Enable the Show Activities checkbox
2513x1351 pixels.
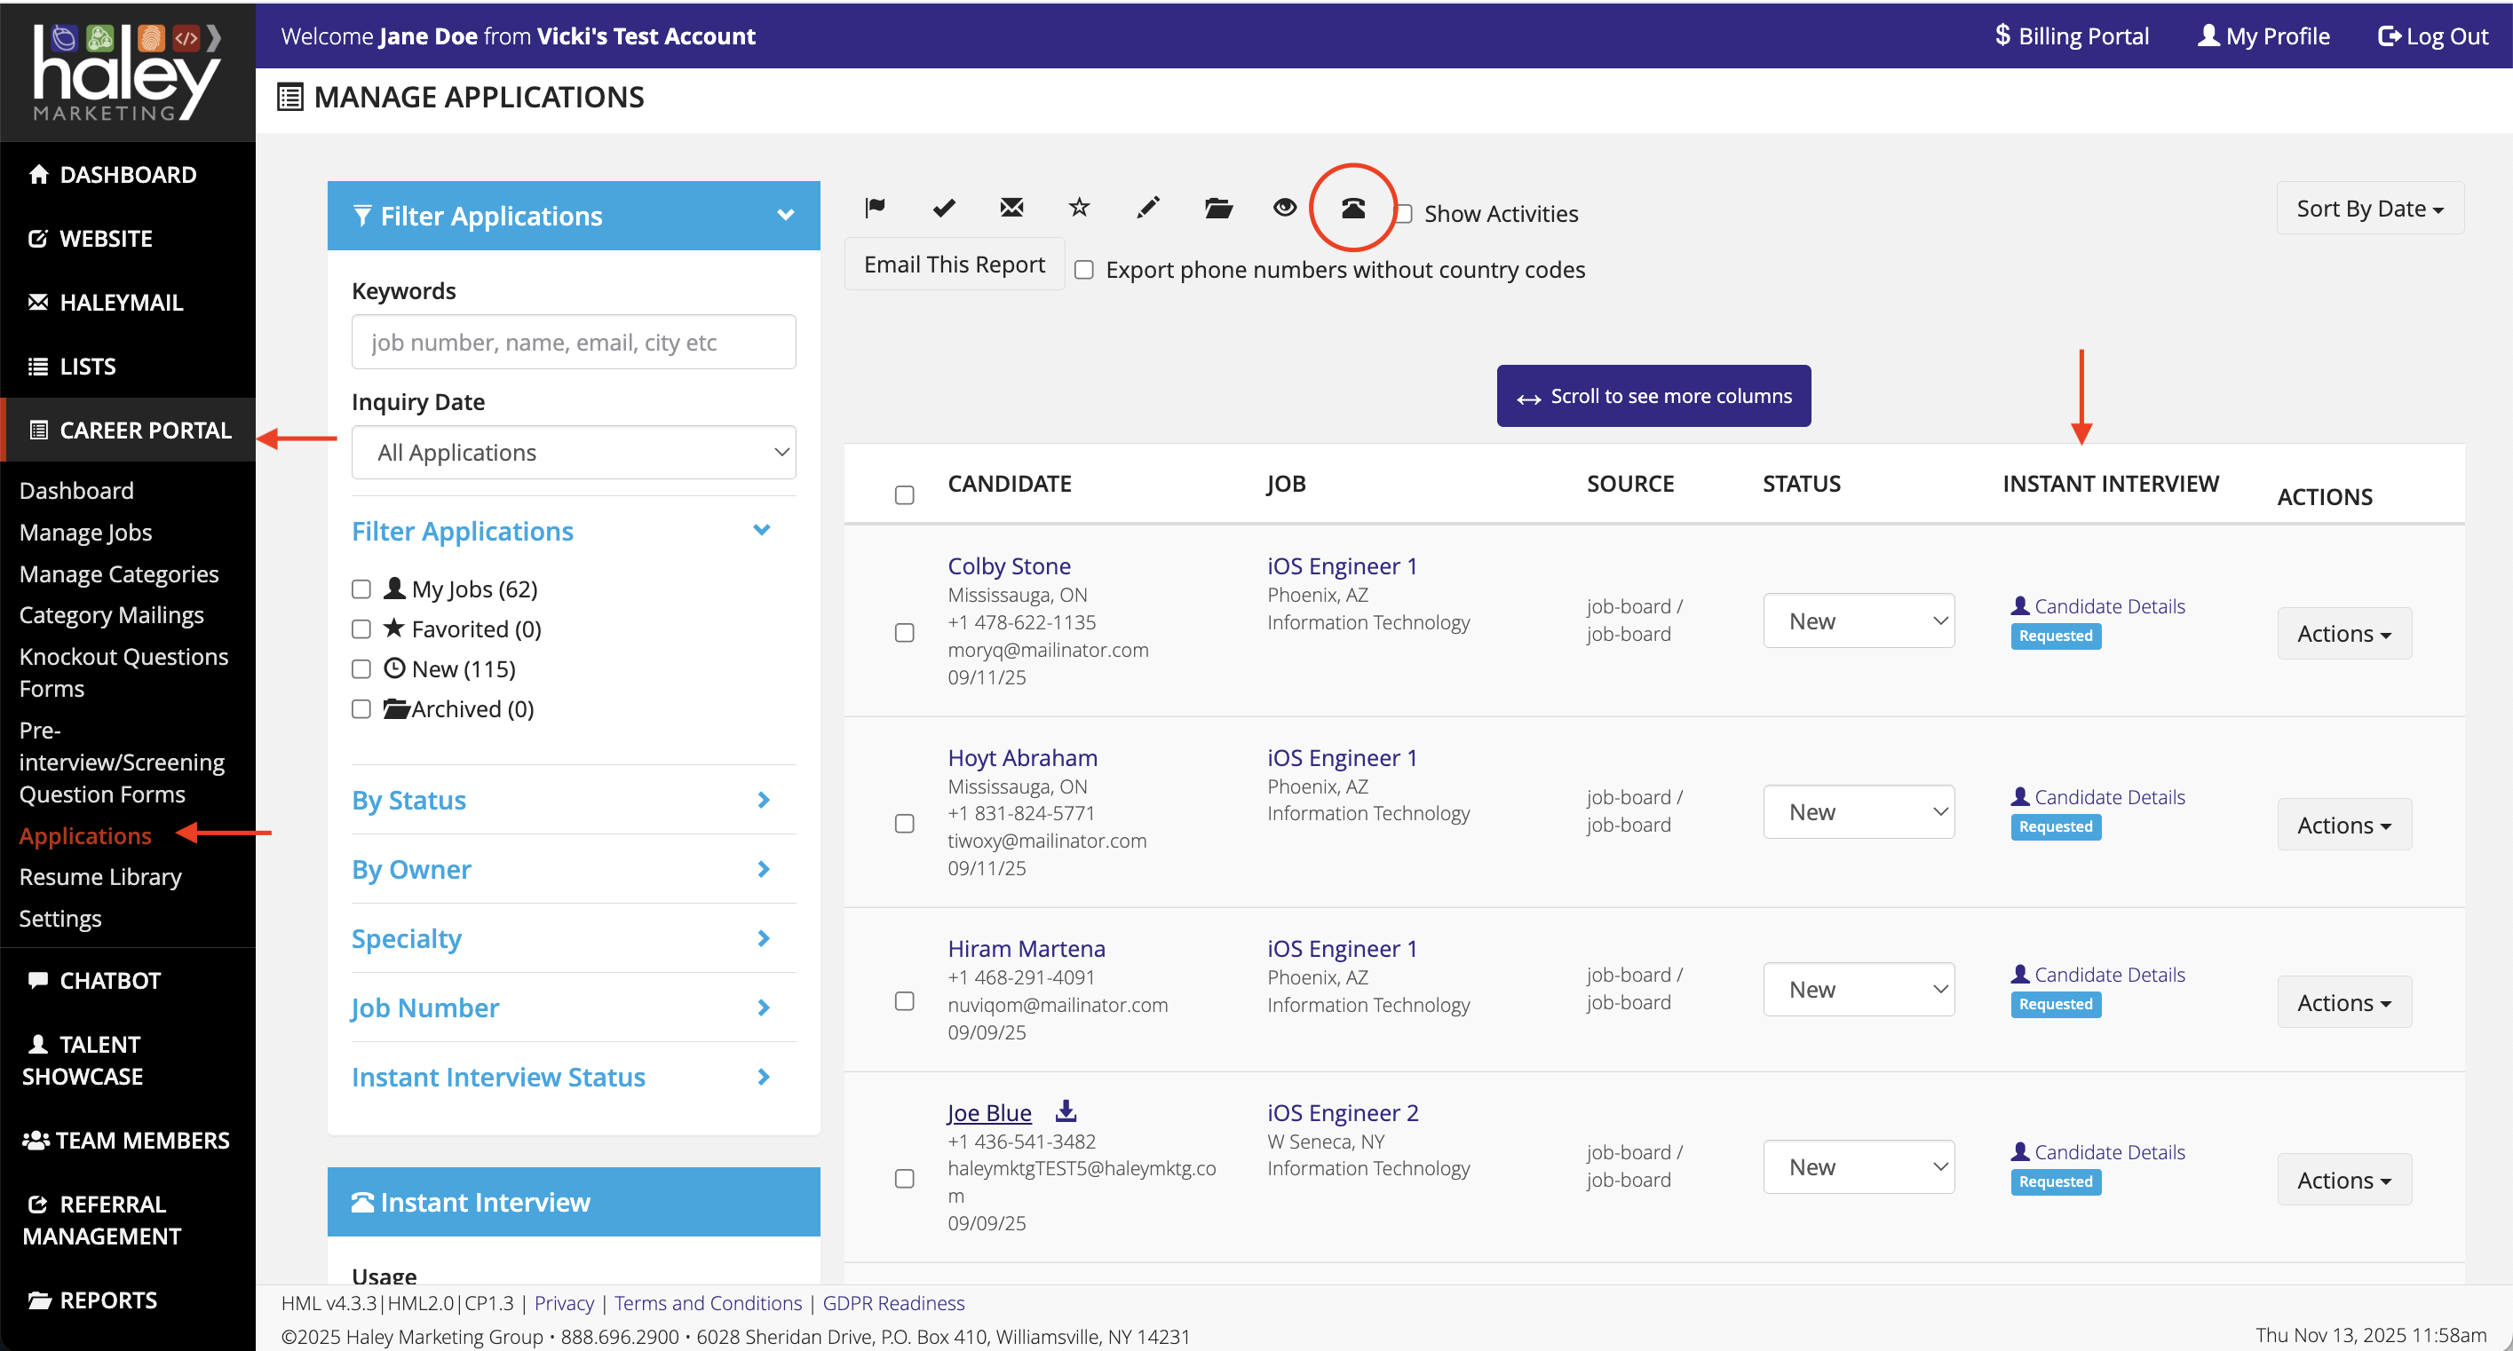click(x=1404, y=214)
